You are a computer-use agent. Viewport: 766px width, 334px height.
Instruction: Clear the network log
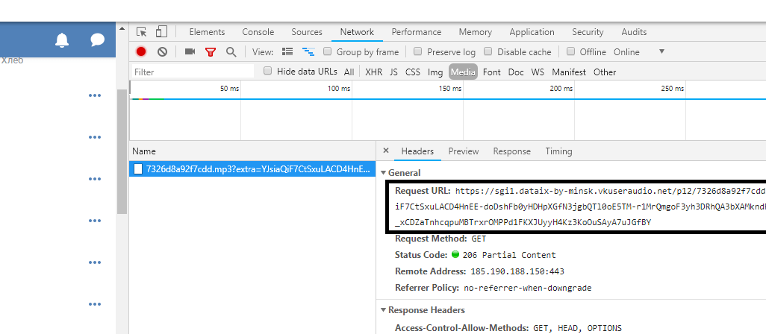coord(162,52)
